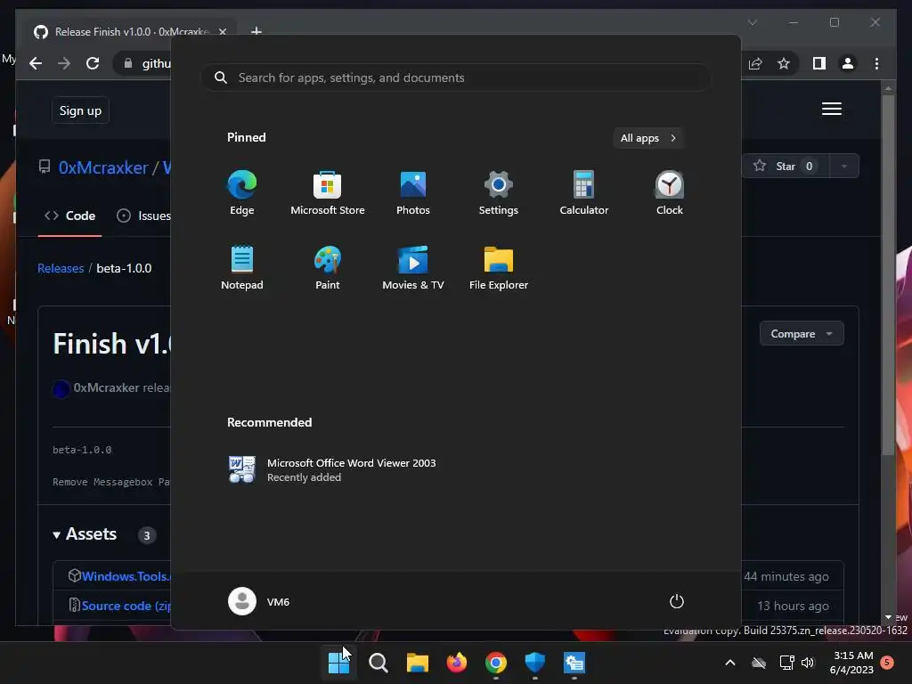Open Chrome's three-dot menu
Viewport: 912px width, 684px height.
tap(876, 63)
